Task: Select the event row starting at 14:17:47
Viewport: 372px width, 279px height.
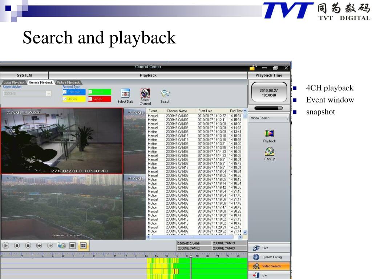Action: click(195, 207)
